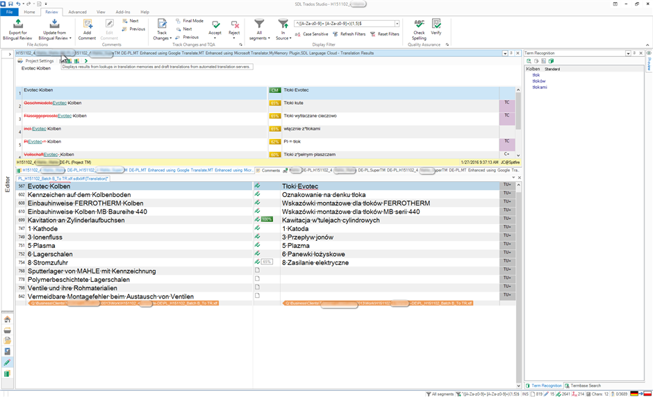Image resolution: width=653 pixels, height=397 pixels.
Task: Click Export for Bilingual Review icon
Action: point(18,24)
